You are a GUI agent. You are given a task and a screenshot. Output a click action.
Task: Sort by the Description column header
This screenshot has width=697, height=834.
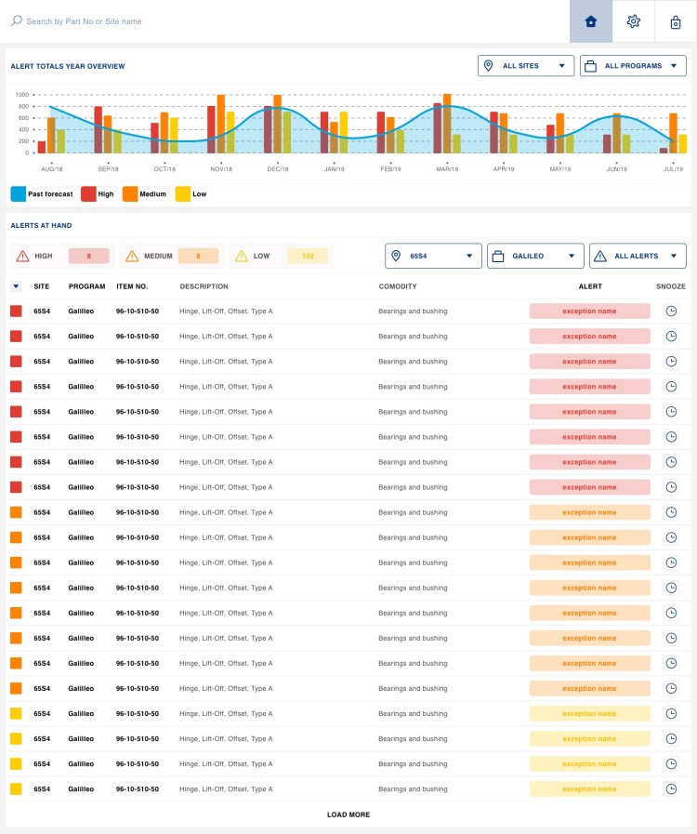pyautogui.click(x=204, y=286)
